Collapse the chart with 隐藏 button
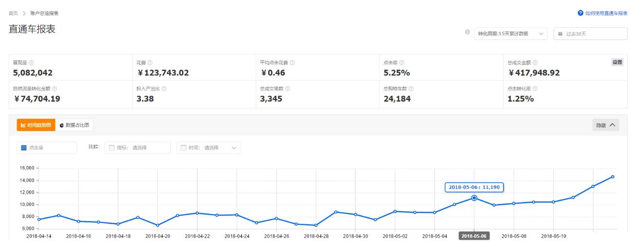 (606, 125)
